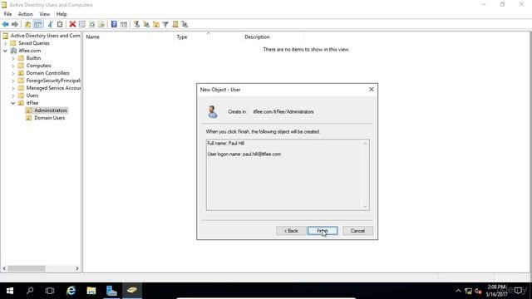Expand the Builtin container
The height and width of the screenshot is (299, 532).
click(x=13, y=58)
